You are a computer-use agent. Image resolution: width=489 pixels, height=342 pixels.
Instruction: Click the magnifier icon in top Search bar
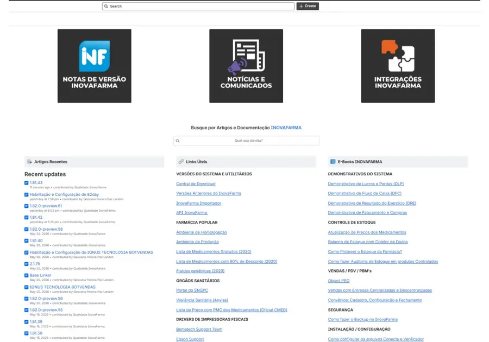click(106, 6)
